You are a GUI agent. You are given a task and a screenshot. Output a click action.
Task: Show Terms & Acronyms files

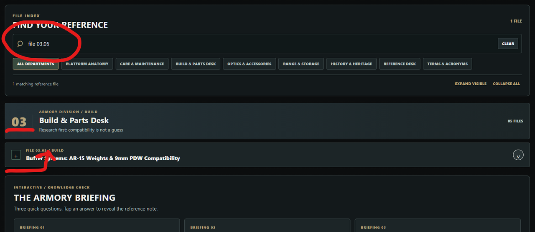(448, 64)
